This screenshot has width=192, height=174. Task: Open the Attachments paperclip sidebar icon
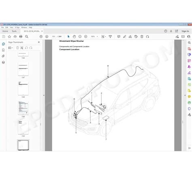(x=3, y=56)
